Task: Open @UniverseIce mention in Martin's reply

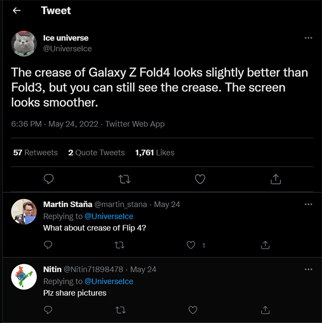Action: pos(110,216)
